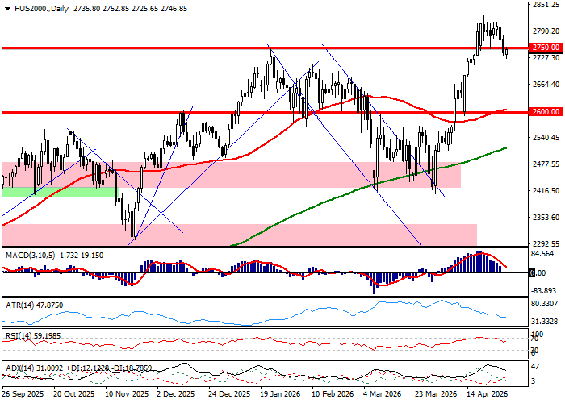Image resolution: width=565 pixels, height=403 pixels.
Task: Click the latest candlestick near 2750
Action: click(506, 52)
